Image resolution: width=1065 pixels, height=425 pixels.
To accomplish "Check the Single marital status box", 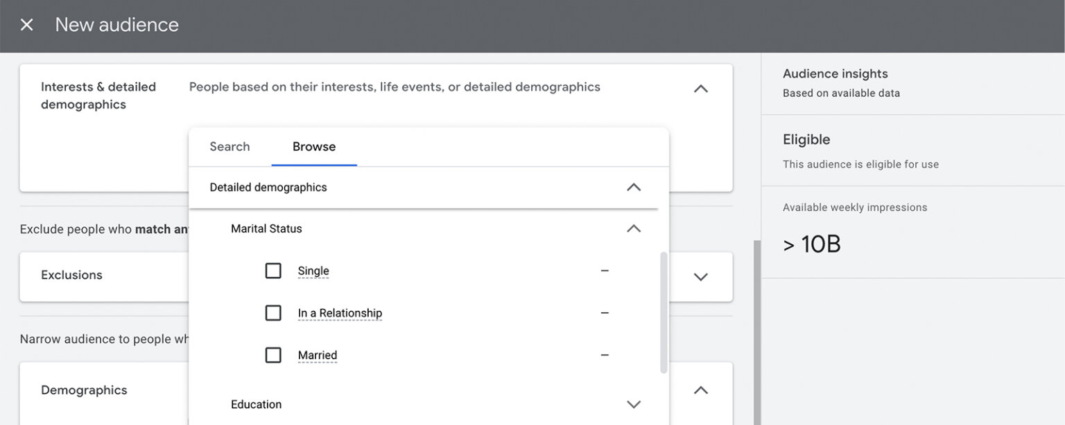I will [x=273, y=271].
